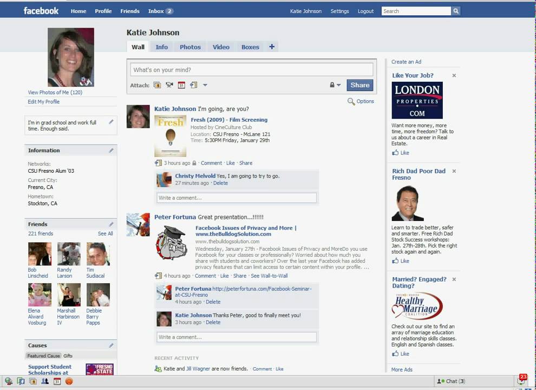Viewport: 536px width, 390px height.
Task: Open the applications globe icon in bottom bar
Action: coord(9,381)
